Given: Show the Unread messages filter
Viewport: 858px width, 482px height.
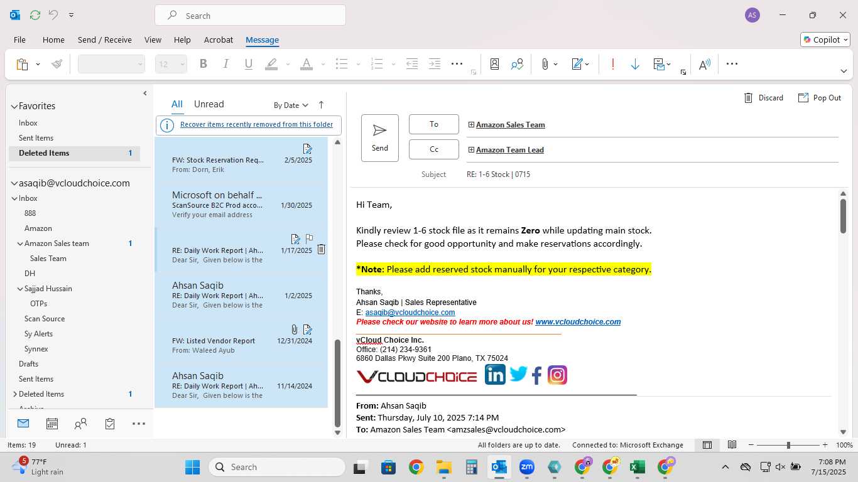Looking at the screenshot, I should pyautogui.click(x=209, y=104).
